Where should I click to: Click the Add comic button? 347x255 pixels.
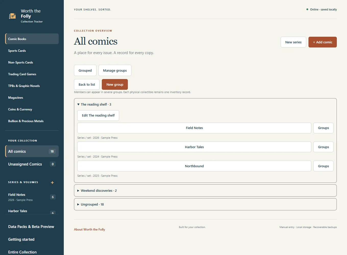coord(323,42)
